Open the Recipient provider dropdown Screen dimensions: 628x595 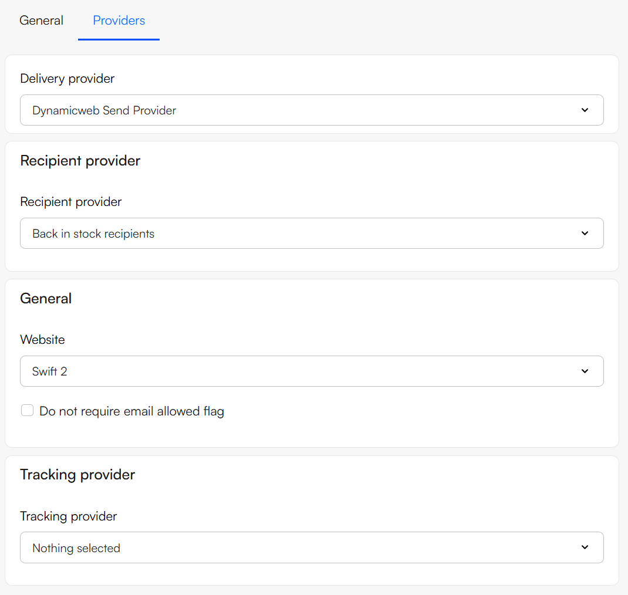(x=311, y=234)
